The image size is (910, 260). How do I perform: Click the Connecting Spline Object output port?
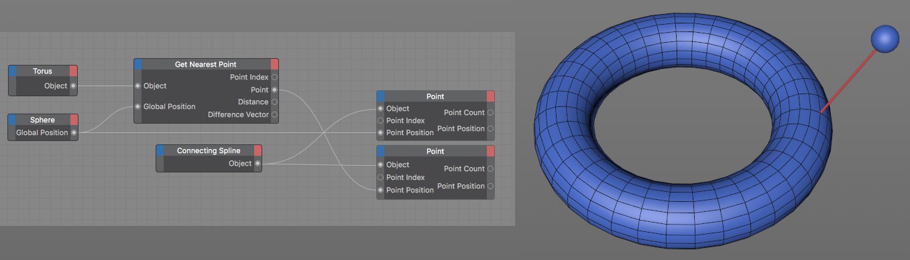click(258, 163)
